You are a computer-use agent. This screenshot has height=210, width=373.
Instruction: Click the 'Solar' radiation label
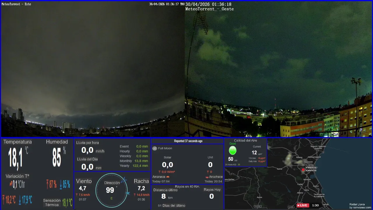point(168,157)
